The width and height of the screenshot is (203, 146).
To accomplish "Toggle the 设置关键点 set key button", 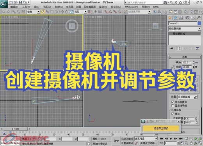I will [x=127, y=143].
